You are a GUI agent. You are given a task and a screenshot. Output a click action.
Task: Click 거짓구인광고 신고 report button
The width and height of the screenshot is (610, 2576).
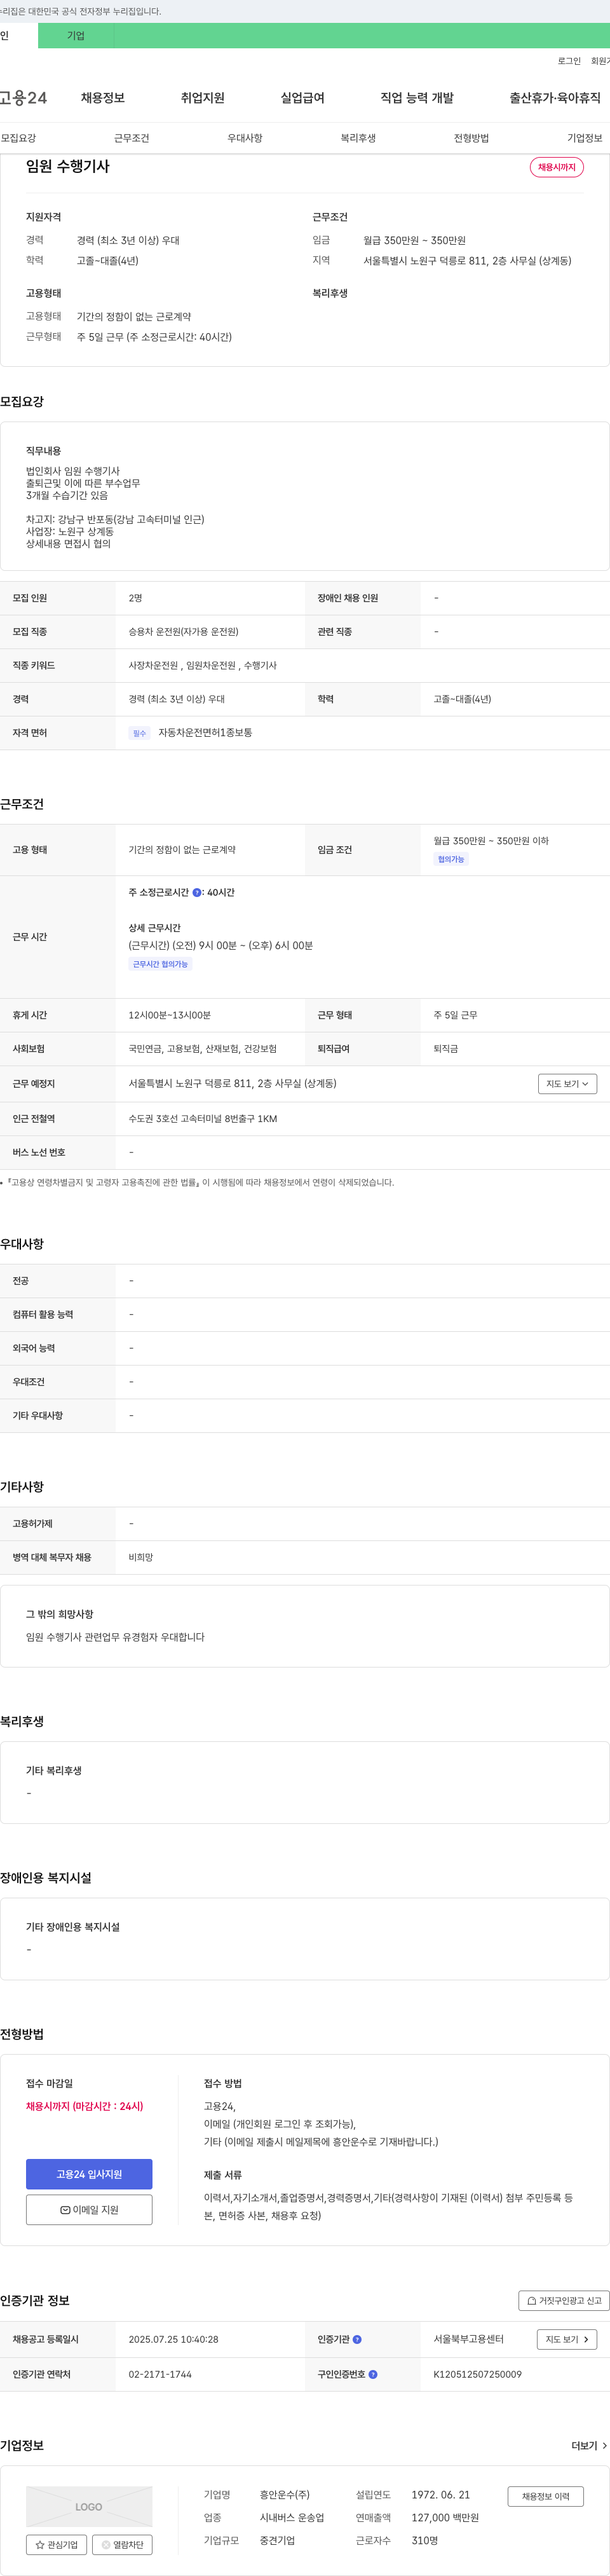(564, 2300)
